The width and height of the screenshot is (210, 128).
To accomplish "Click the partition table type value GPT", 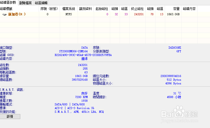I will pyautogui.click(x=179, y=51).
